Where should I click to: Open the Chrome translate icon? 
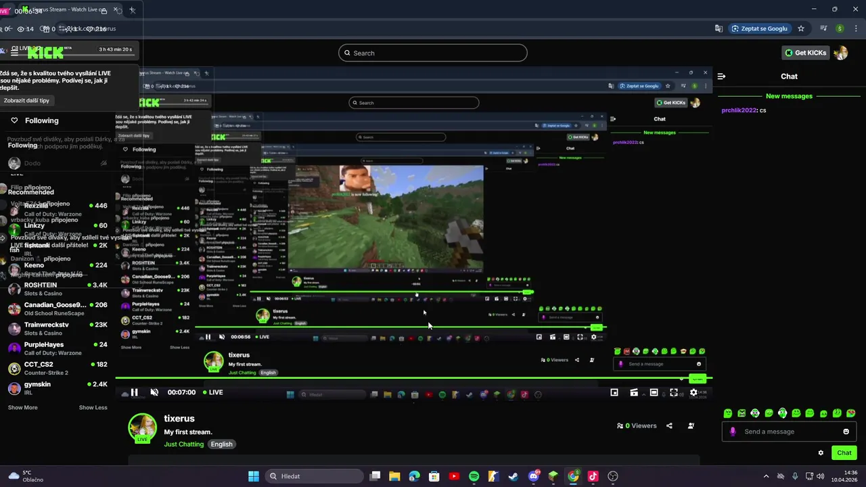[x=719, y=28]
